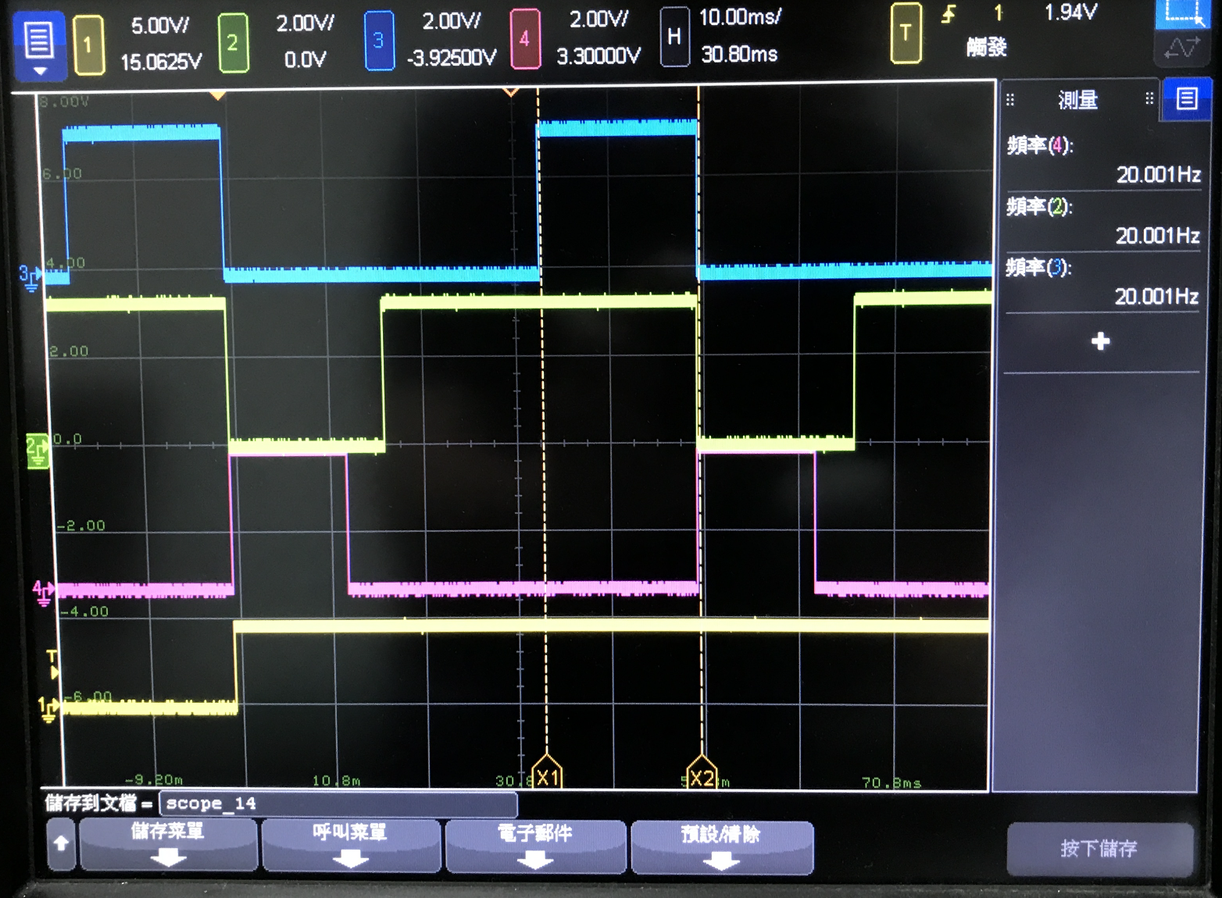Open the 預設/清除 default/clear menu
Viewport: 1222px width, 898px height.
click(x=721, y=846)
